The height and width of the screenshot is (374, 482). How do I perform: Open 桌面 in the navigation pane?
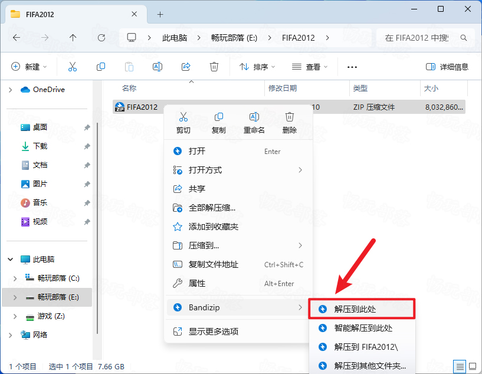[x=40, y=127]
